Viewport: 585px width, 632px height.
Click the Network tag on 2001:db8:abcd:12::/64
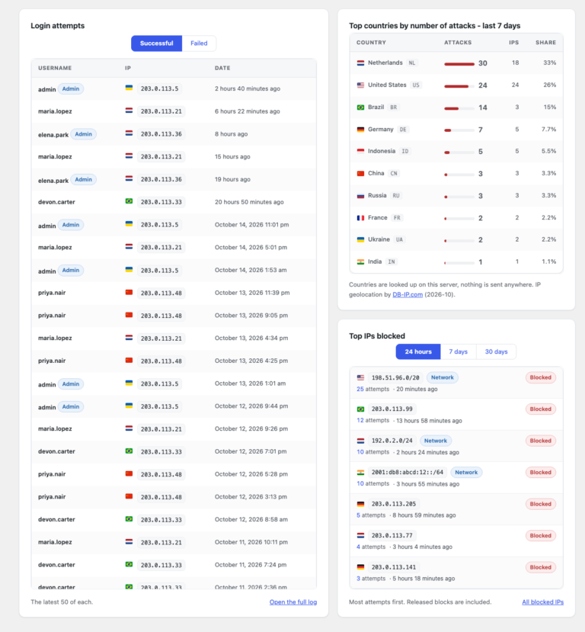(466, 473)
